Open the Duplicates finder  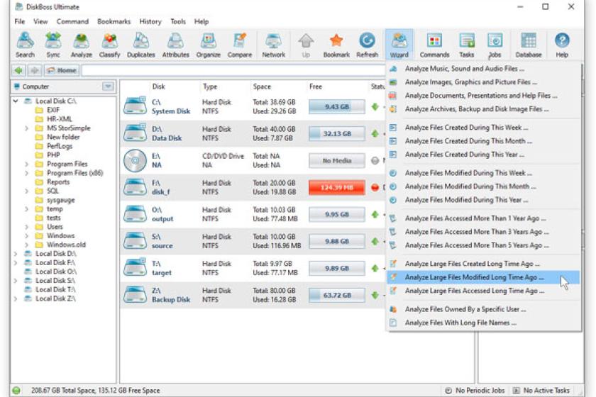(x=141, y=45)
